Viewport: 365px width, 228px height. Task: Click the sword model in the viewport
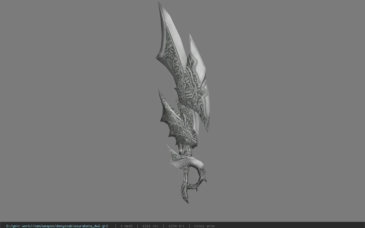182,103
